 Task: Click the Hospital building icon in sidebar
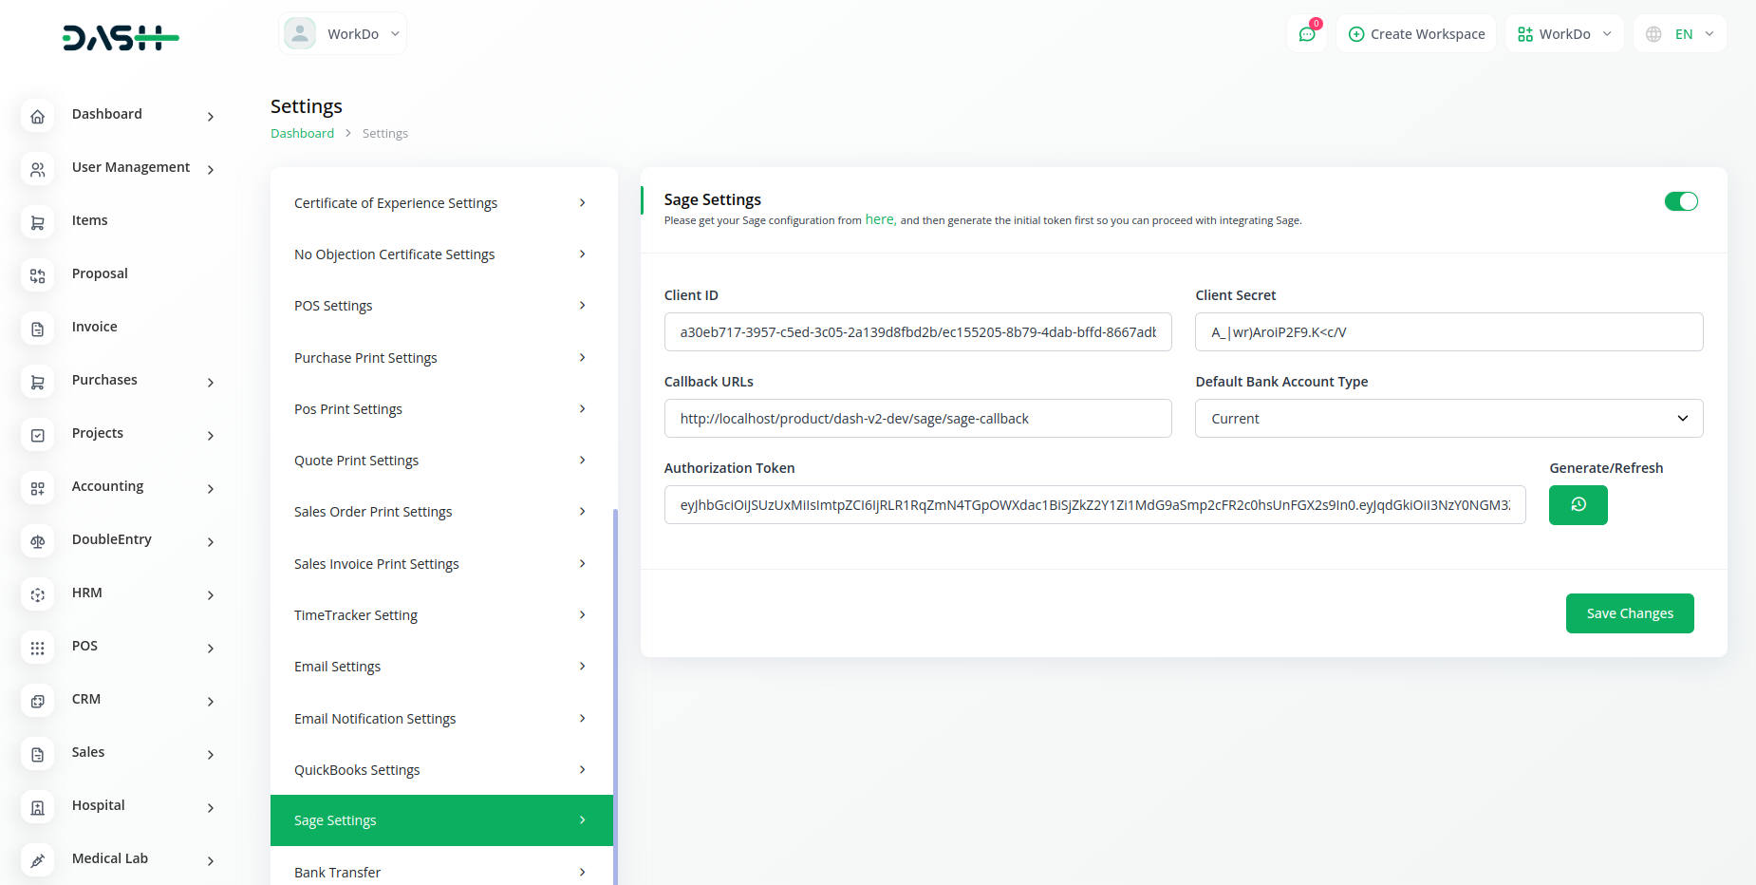(38, 807)
